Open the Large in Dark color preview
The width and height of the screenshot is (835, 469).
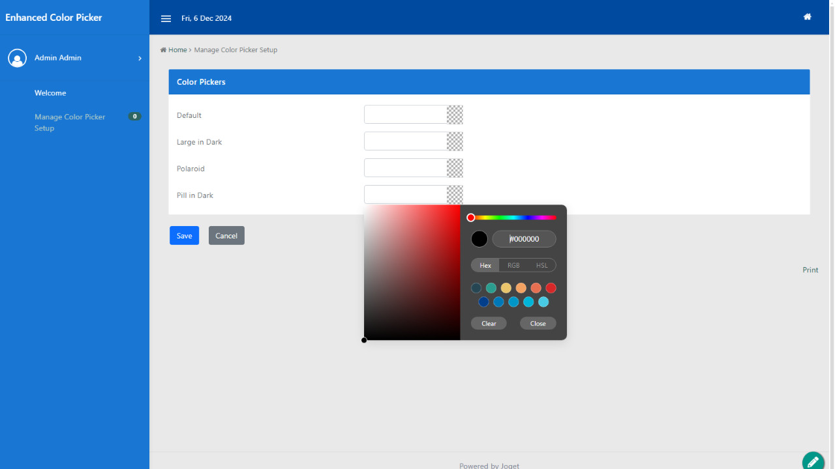click(455, 141)
